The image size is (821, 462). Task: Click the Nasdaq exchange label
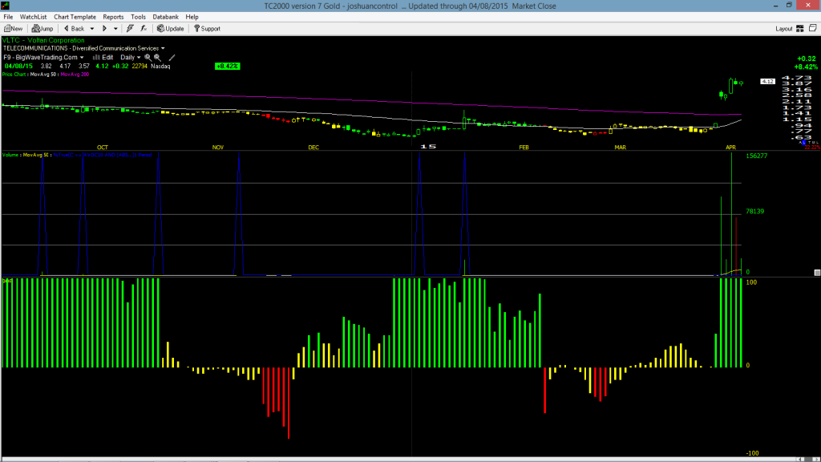tap(160, 66)
